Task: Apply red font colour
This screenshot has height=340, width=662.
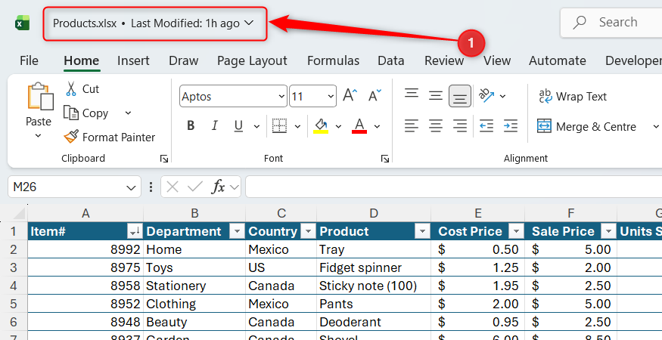Action: (359, 125)
